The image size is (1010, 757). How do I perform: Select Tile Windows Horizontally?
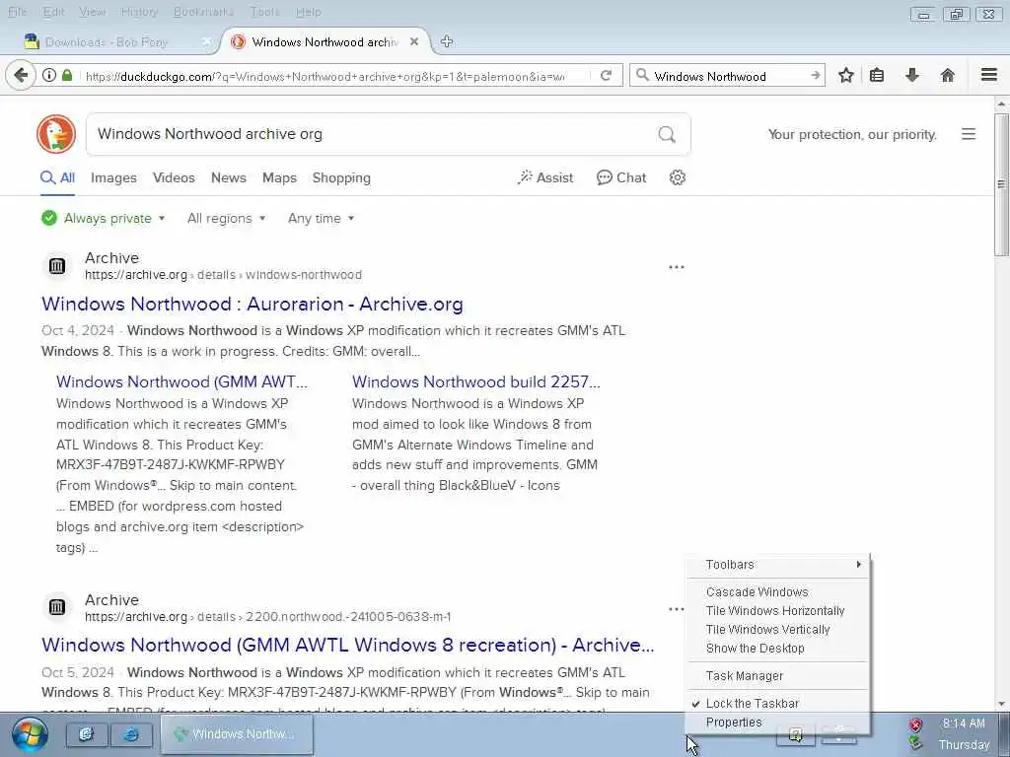pyautogui.click(x=777, y=611)
